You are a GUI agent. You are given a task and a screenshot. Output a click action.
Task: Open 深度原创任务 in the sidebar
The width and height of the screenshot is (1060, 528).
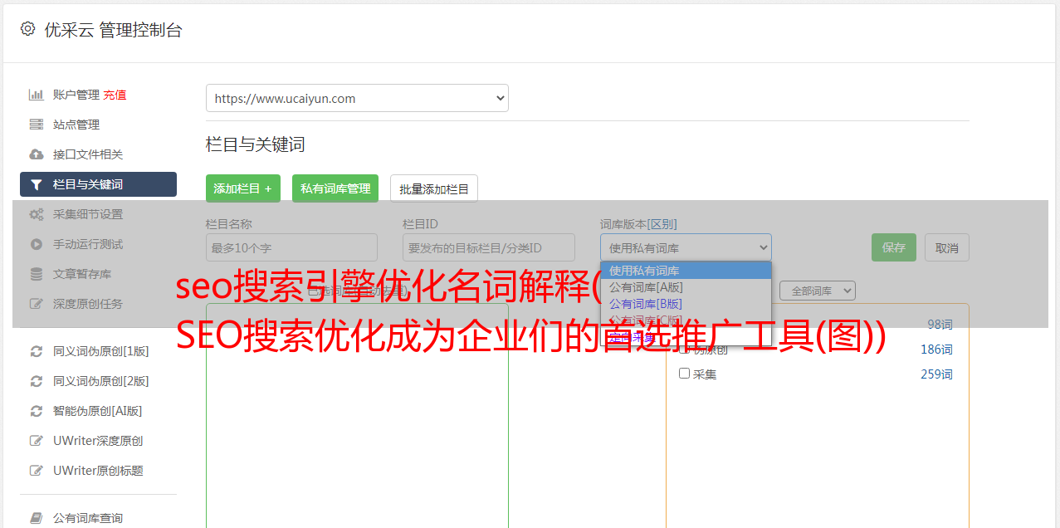pyautogui.click(x=88, y=304)
